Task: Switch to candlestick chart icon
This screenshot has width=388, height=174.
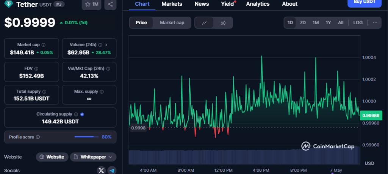Action: [223, 23]
